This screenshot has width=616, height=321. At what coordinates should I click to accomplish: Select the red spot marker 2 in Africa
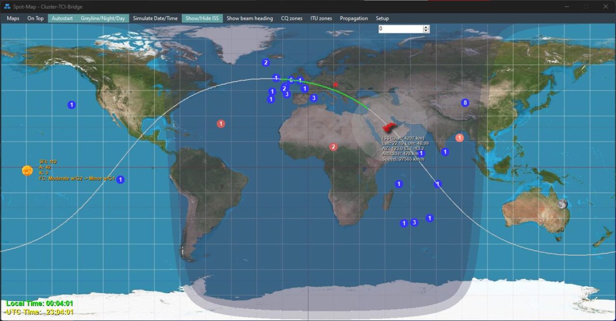(x=333, y=147)
